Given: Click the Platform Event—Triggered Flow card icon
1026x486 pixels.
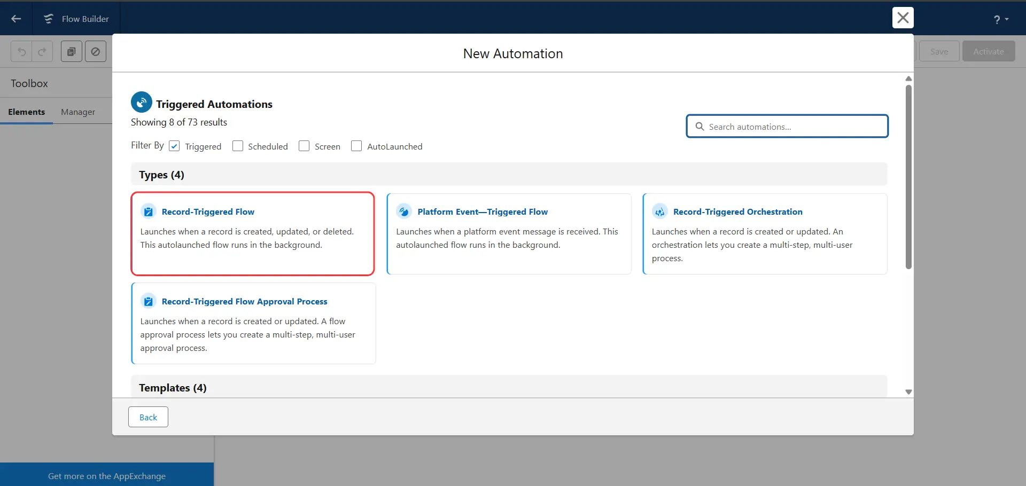Looking at the screenshot, I should pos(404,211).
